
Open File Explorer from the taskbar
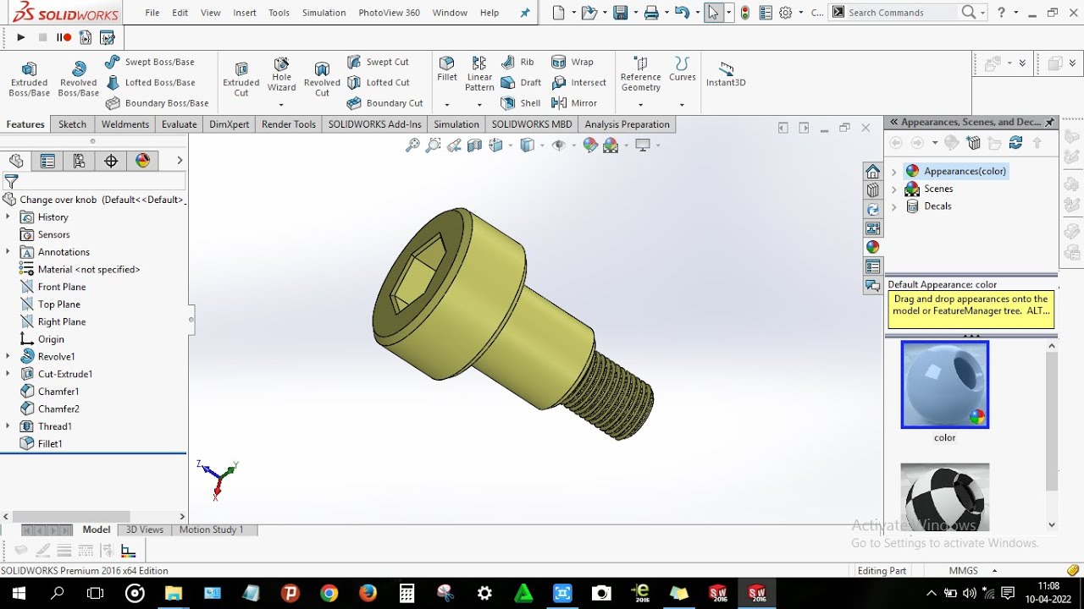(173, 593)
